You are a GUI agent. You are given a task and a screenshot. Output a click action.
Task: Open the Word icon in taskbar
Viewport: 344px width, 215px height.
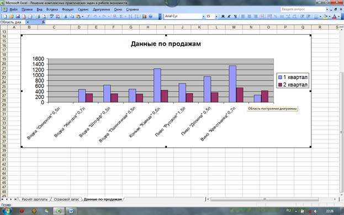click(71, 211)
